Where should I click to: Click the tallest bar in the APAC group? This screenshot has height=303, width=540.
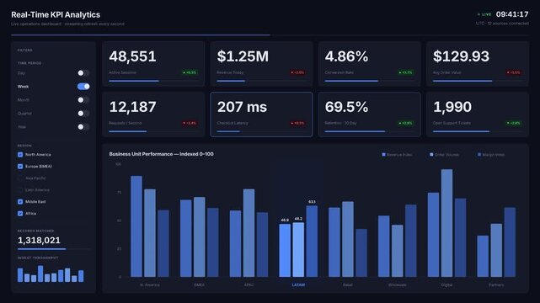pyautogui.click(x=249, y=233)
